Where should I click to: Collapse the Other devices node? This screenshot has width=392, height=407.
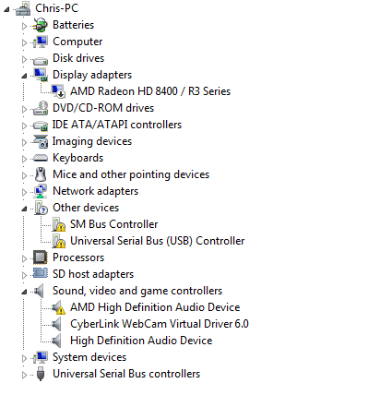pos(24,209)
